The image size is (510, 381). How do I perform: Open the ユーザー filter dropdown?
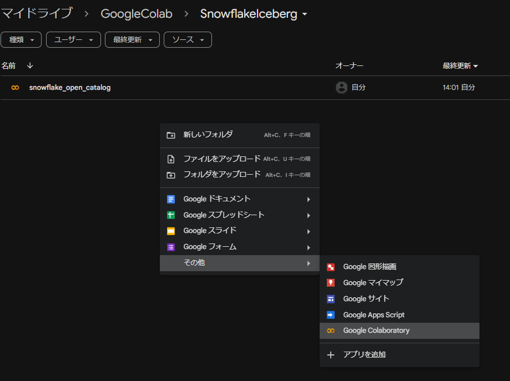coord(73,40)
